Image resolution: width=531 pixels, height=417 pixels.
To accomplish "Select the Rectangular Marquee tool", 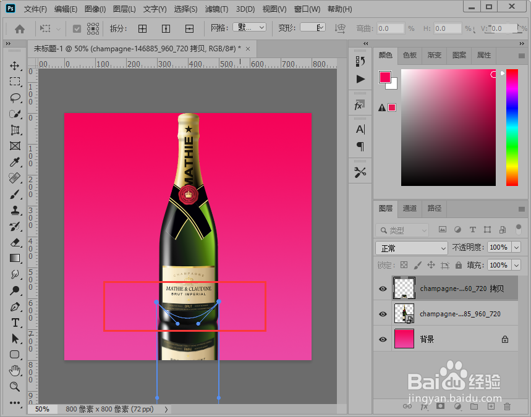I will coord(15,82).
